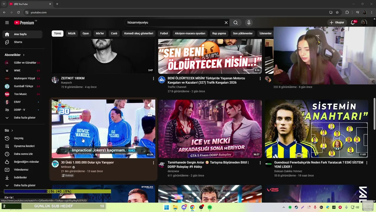Open options for Guendouzi Fenerbahçe video
Viewport: 376px width, 212px height.
366,163
